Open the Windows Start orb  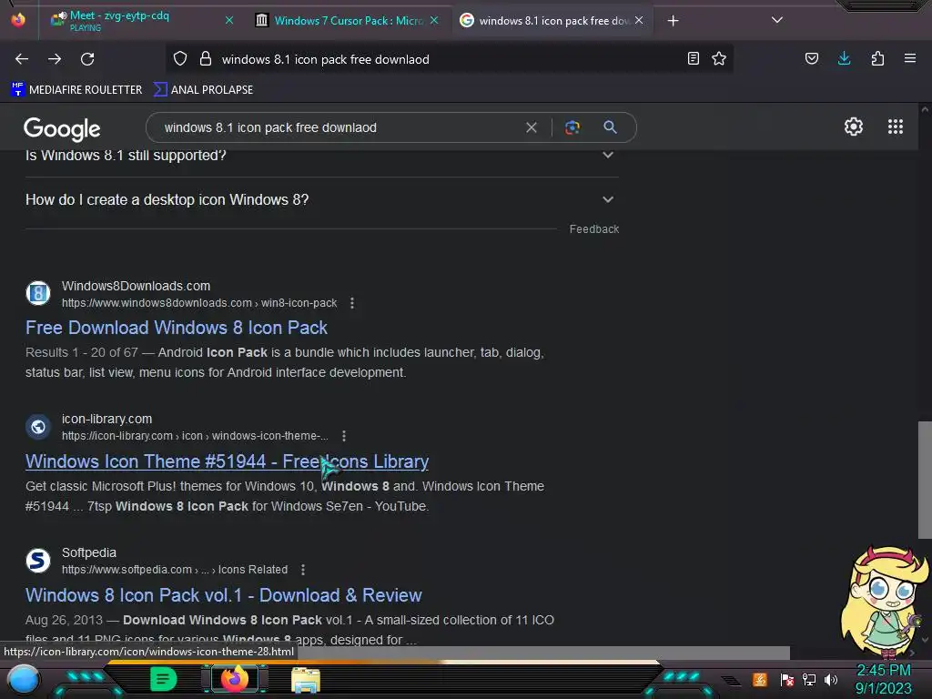point(23,679)
